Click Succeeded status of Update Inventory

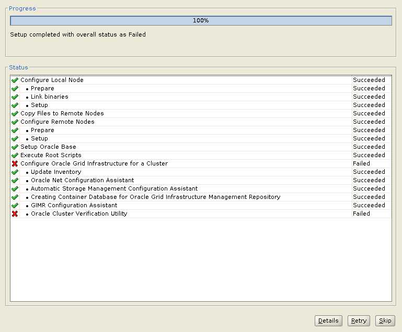(x=369, y=172)
